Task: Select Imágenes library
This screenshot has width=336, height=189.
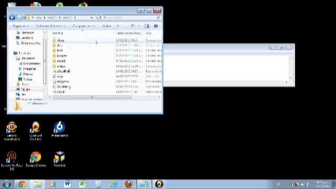Action: (27, 69)
